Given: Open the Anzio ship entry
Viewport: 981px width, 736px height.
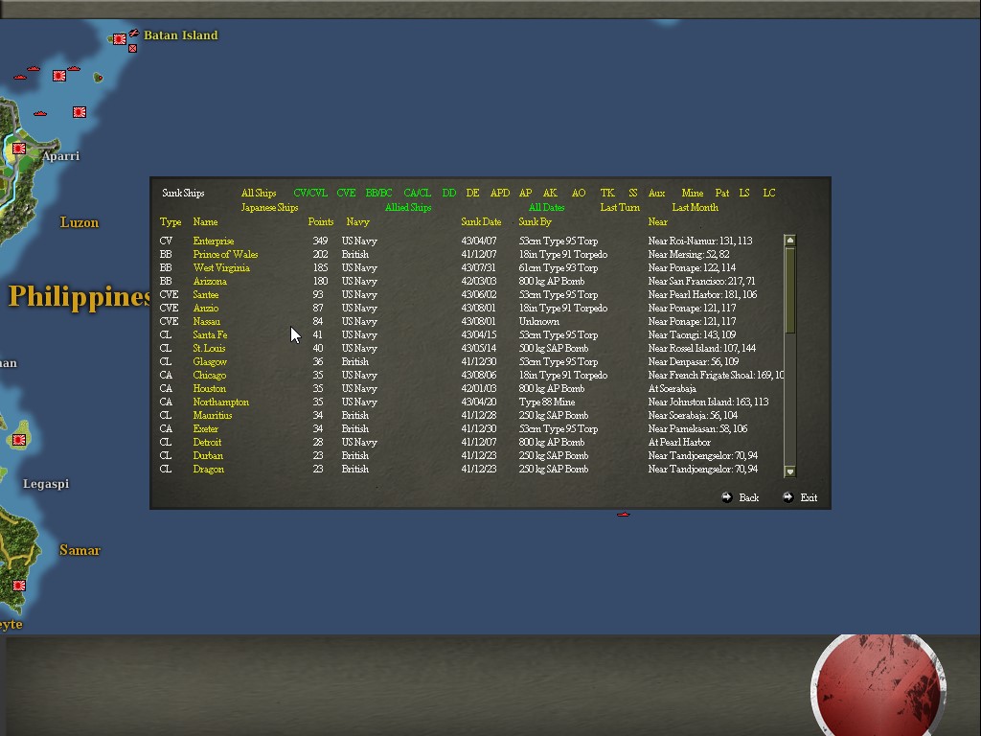Looking at the screenshot, I should pyautogui.click(x=206, y=309).
